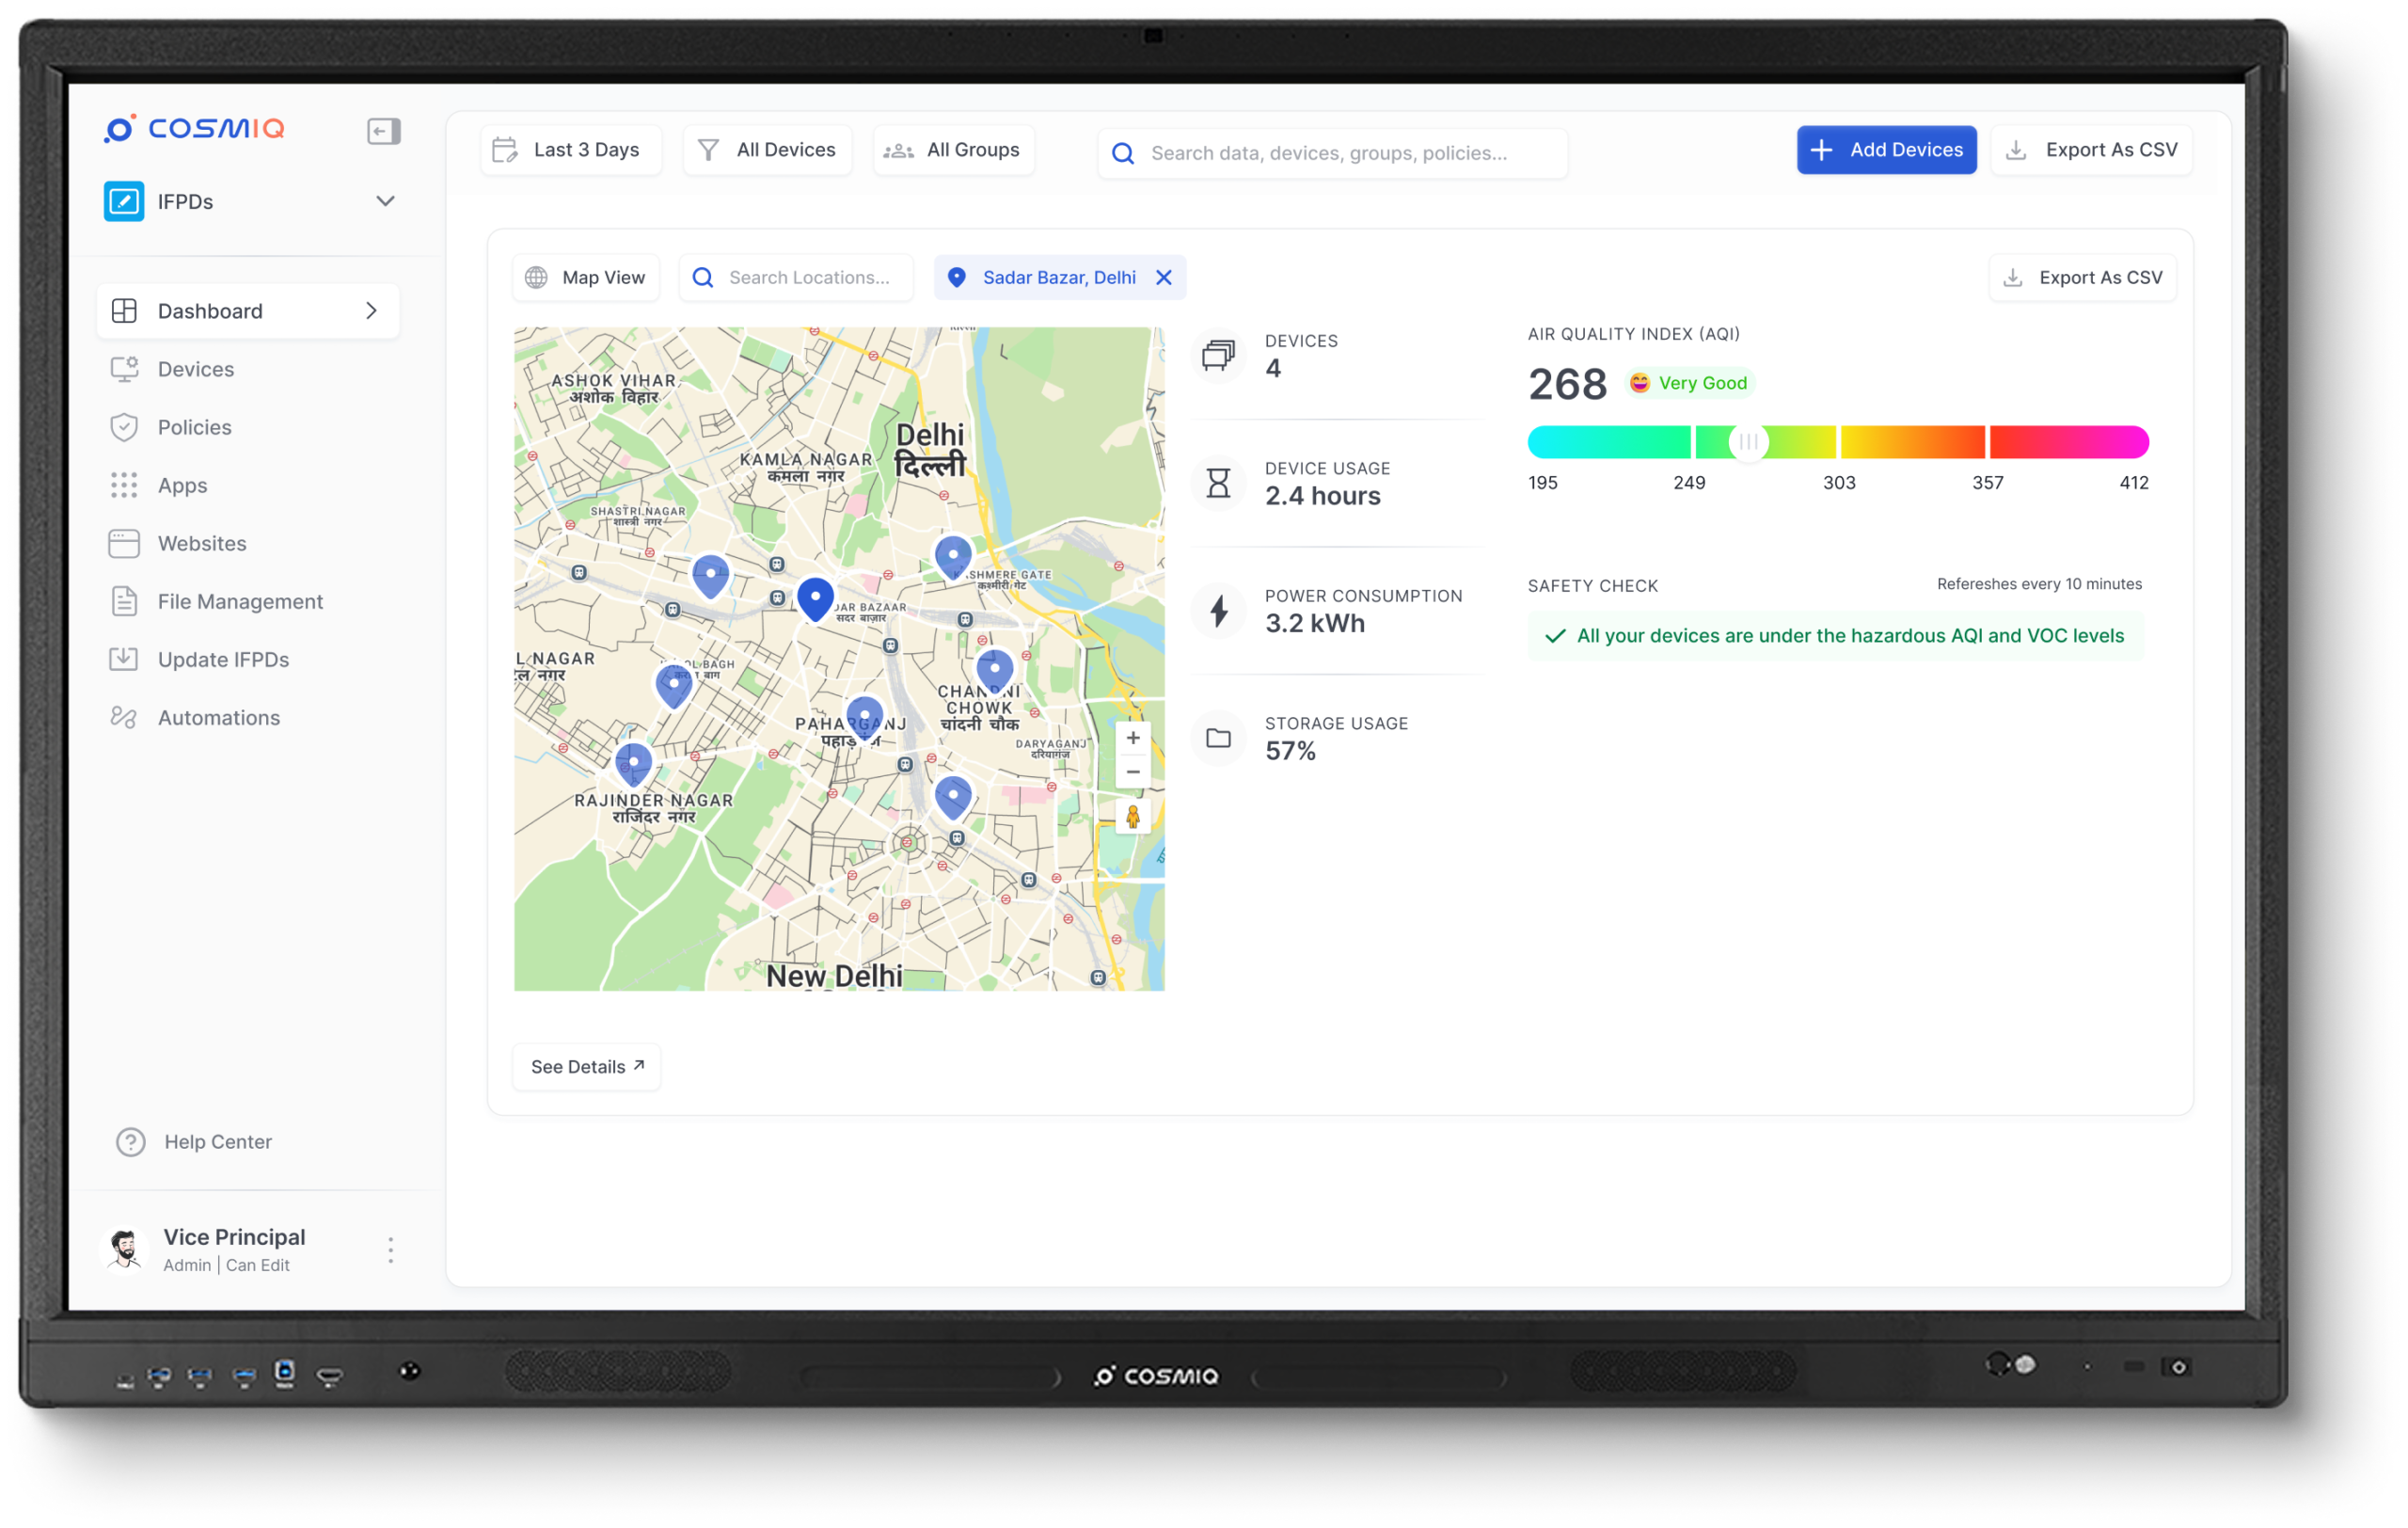The width and height of the screenshot is (2408, 1528).
Task: Click the Add Devices button
Action: coord(1885,150)
